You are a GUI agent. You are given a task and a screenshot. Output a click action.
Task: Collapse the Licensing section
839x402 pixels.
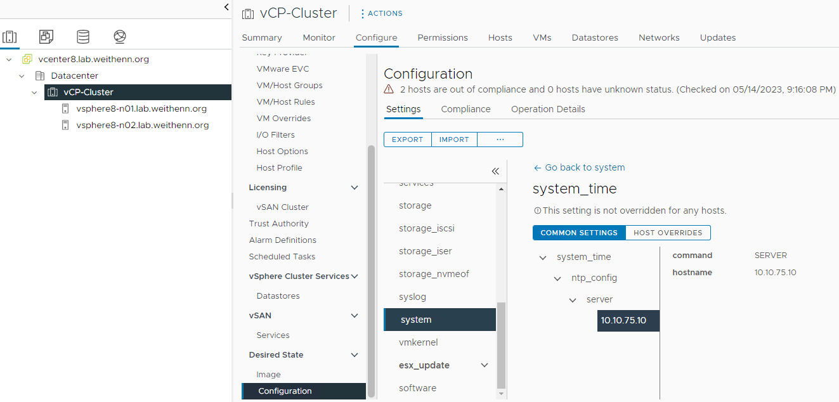pos(354,188)
